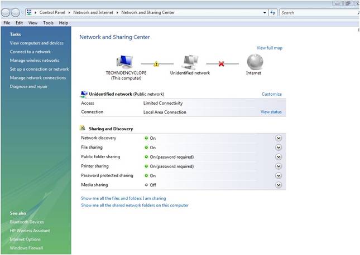The height and width of the screenshot is (255, 360).
Task: Click the refresh button next to address bar
Action: click(x=272, y=13)
